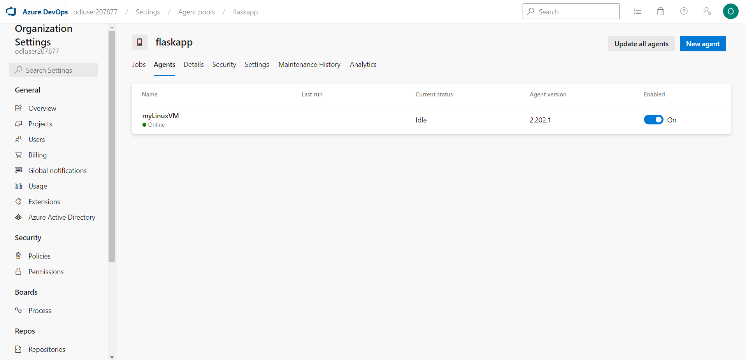Navigate to Agent pools breadcrumb

pyautogui.click(x=196, y=12)
